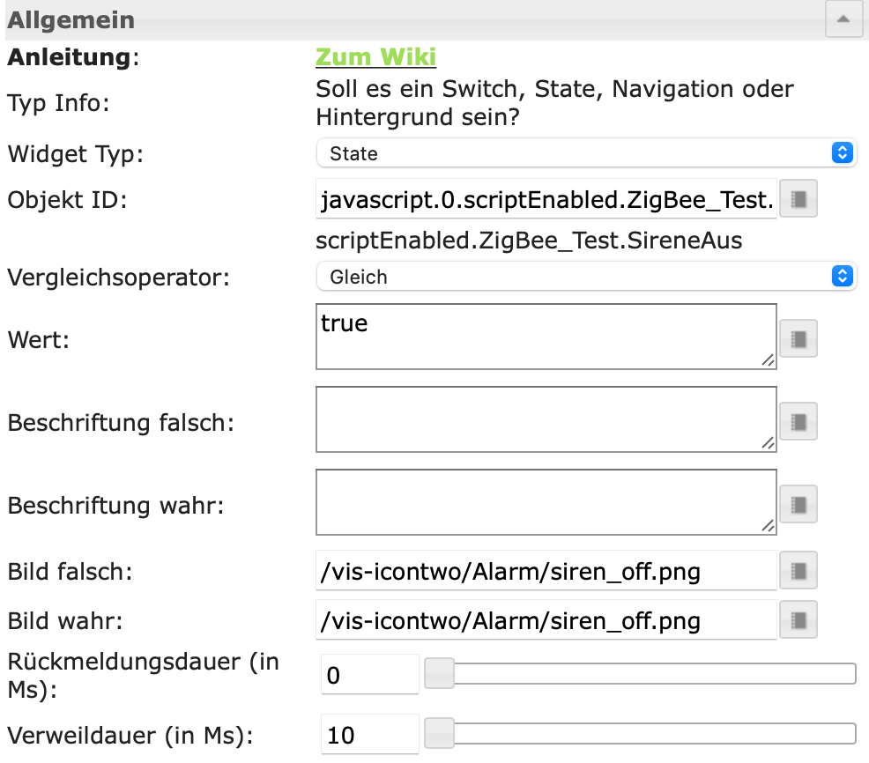Open the Widget Typ dropdown
The image size is (869, 763).
[586, 153]
